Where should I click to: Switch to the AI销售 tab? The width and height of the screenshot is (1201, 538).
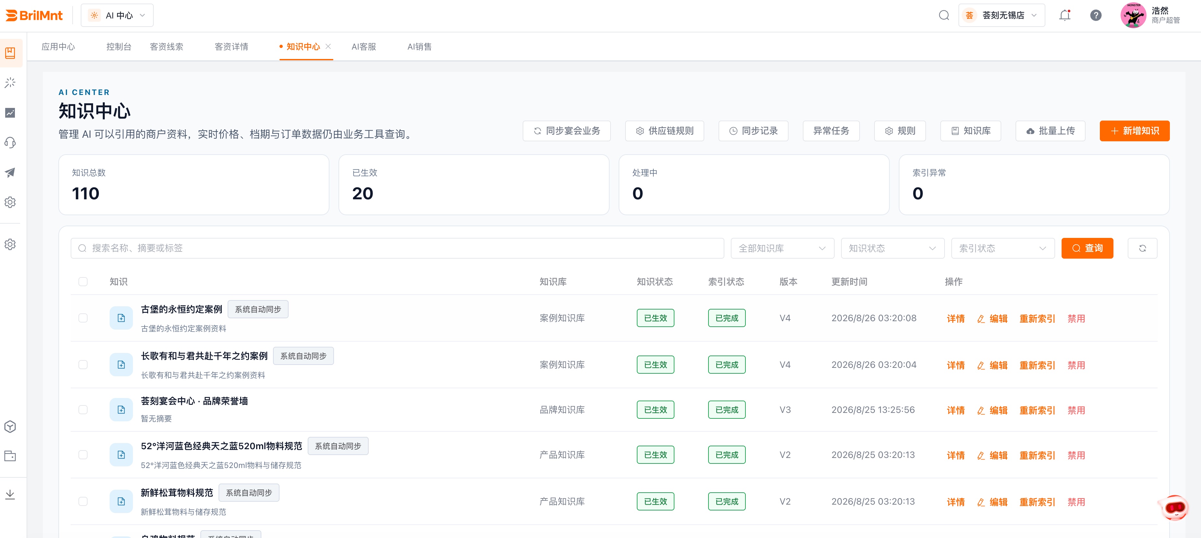click(x=419, y=47)
